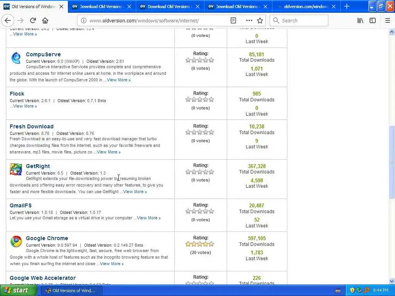Click the GetRight program icon

(x=16, y=169)
